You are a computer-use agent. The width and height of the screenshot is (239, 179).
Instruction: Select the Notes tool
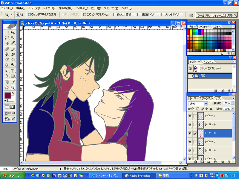7,82
